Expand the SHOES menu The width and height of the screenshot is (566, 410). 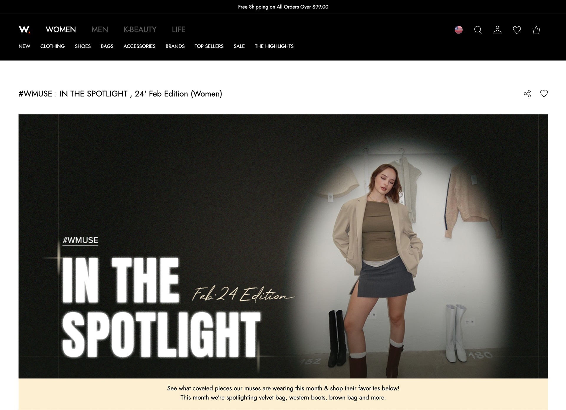(83, 46)
